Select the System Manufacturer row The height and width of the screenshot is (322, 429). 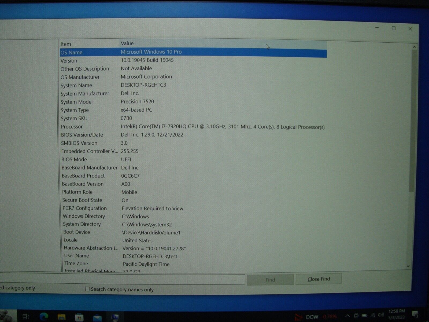pyautogui.click(x=193, y=93)
